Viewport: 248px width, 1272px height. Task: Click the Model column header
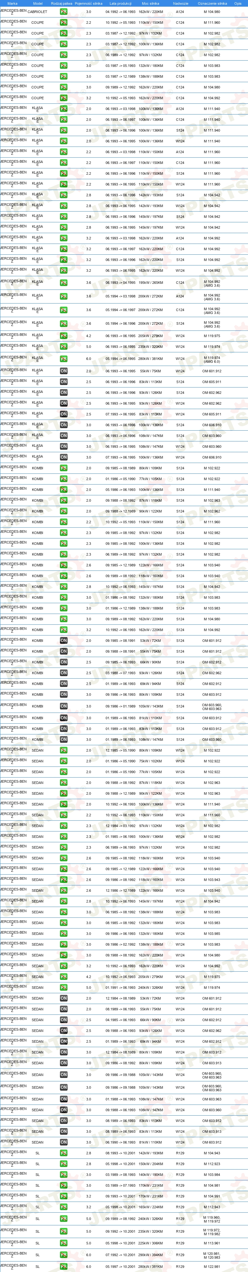[x=37, y=3]
